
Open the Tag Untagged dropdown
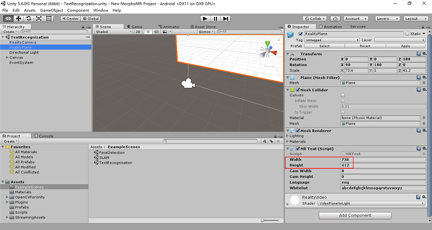[x=332, y=40]
